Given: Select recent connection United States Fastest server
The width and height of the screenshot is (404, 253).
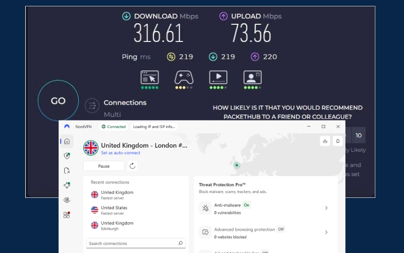Looking at the screenshot, I should tap(136, 210).
